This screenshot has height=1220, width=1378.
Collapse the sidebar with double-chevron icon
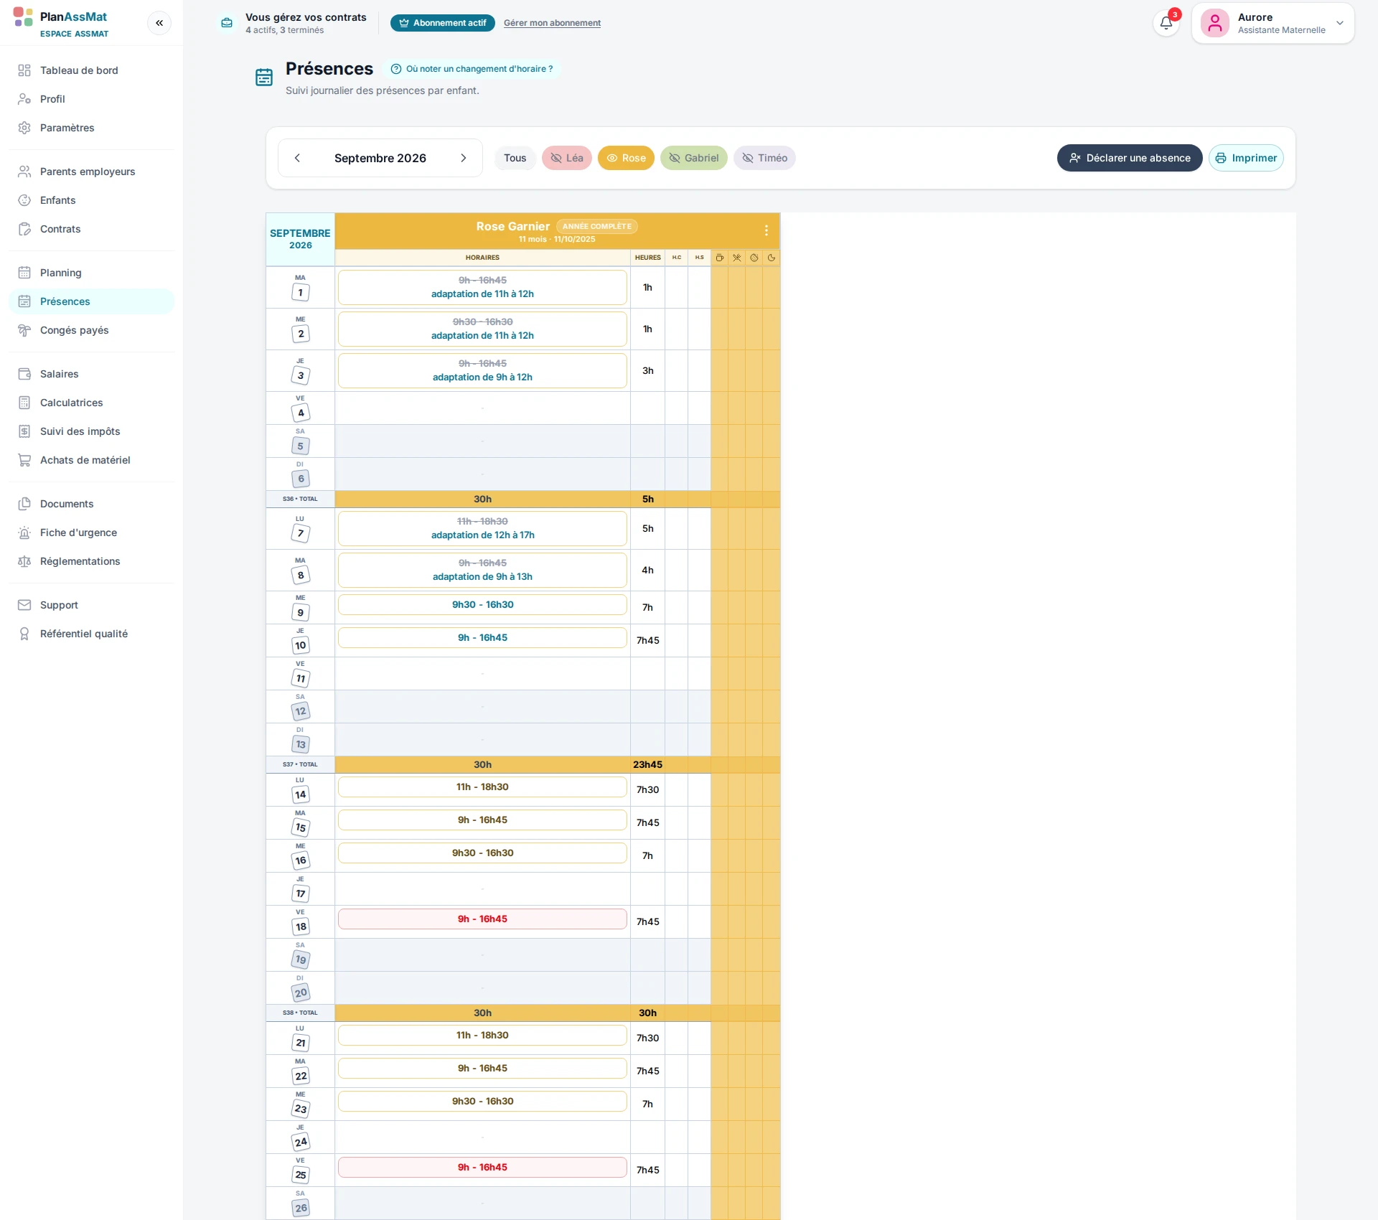(159, 23)
